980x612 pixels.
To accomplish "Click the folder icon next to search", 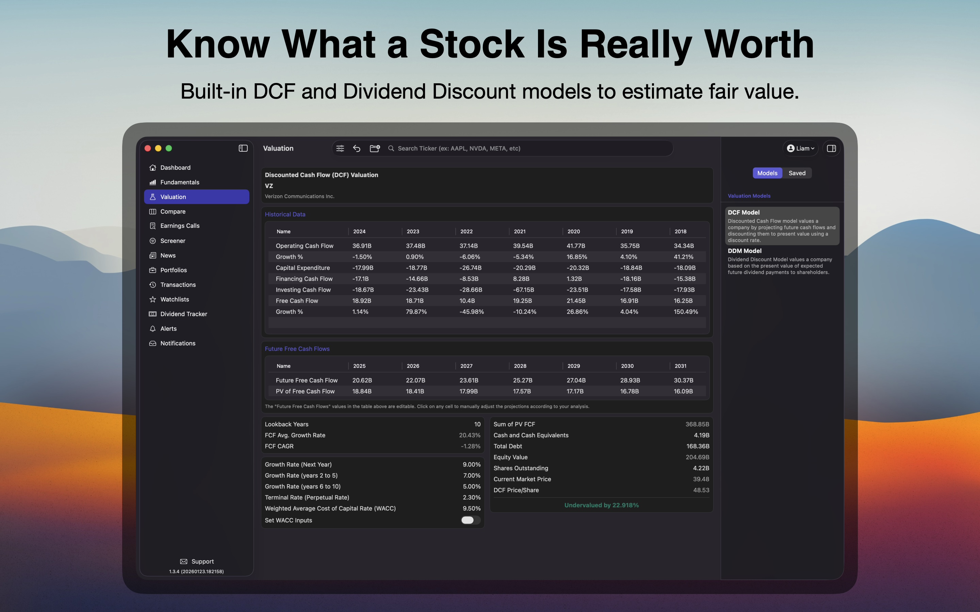I will pyautogui.click(x=375, y=148).
